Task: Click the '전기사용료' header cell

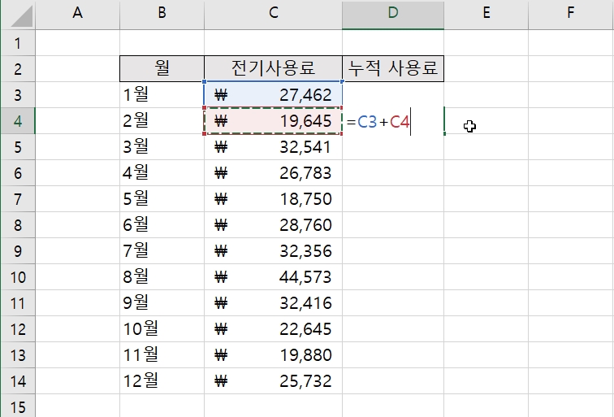Action: [274, 68]
